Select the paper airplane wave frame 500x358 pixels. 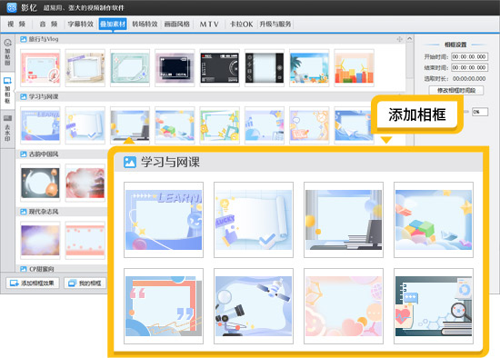[354, 125]
